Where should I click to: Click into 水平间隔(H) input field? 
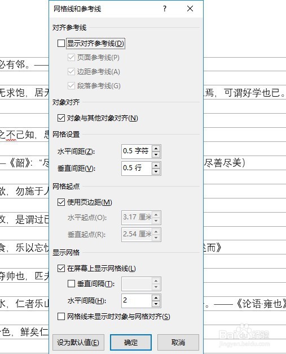(137, 301)
